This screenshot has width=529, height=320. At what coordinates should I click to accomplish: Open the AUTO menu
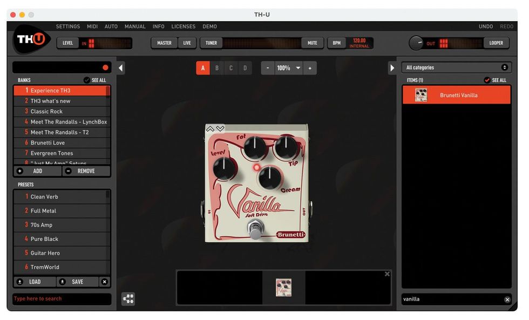111,26
